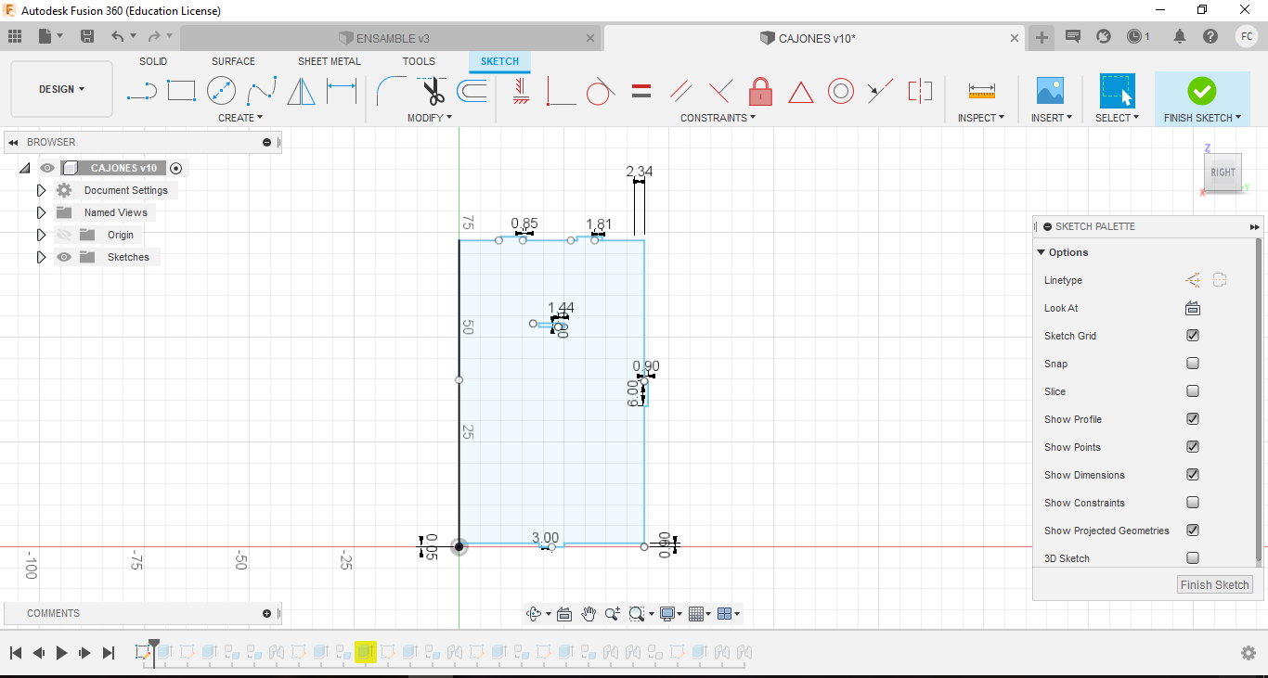Open the MODIFY dropdown menu
The image size is (1268, 678).
(x=430, y=118)
